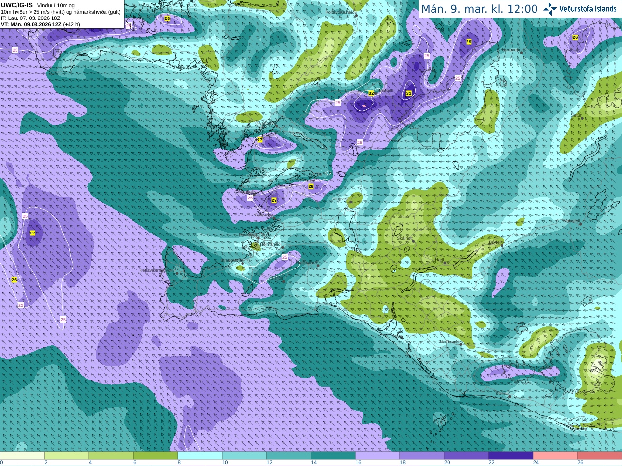Click the hámarkshviða (gult) legend description line
Viewport: 622px width, 466px height.
click(61, 12)
